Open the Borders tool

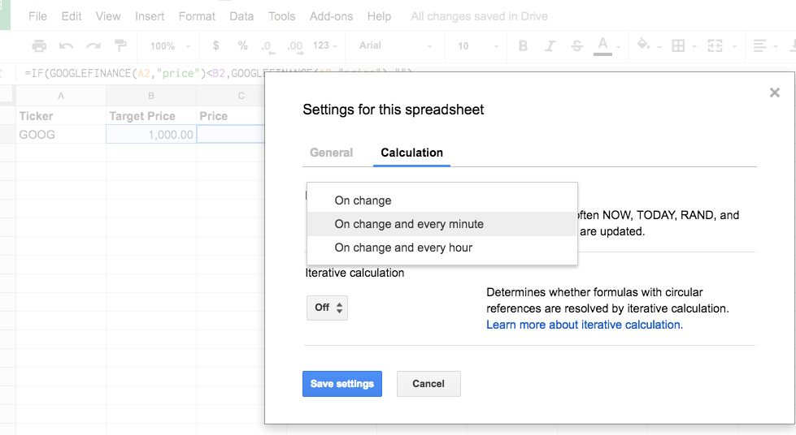click(678, 46)
